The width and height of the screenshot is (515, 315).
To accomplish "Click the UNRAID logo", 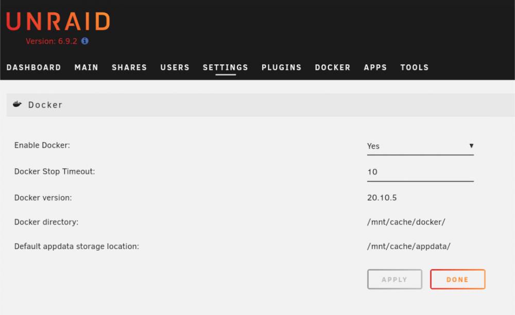I will coord(58,22).
